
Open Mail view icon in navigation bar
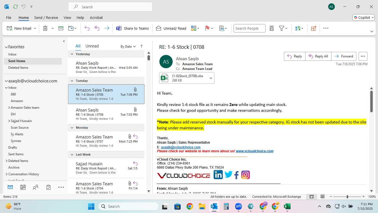point(10,187)
